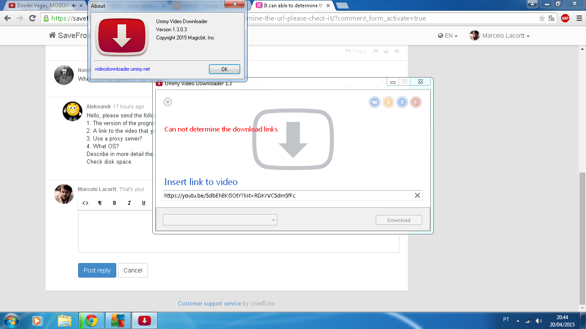The width and height of the screenshot is (586, 329).
Task: Apply italic in reply editor
Action: 129,203
